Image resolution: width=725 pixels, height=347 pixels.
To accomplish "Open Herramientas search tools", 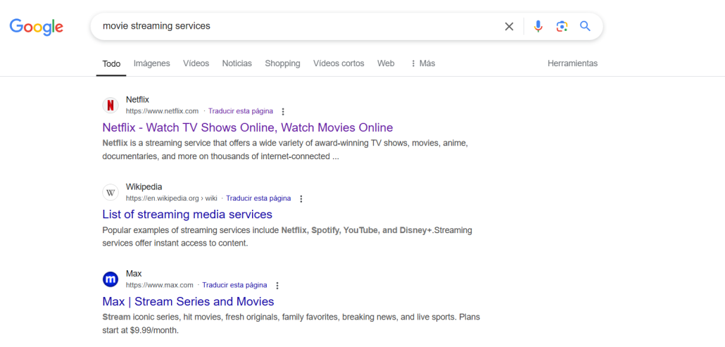I will tap(572, 63).
